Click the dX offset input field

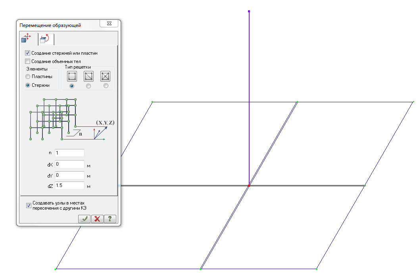click(70, 164)
